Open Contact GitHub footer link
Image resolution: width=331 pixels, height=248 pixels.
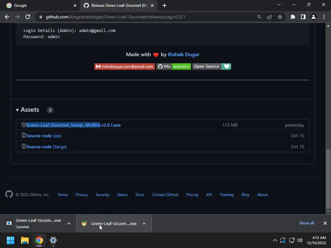pos(165,195)
